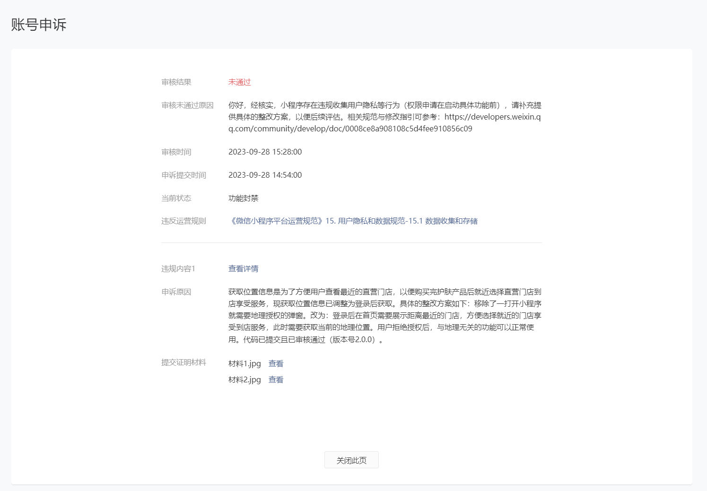Image resolution: width=707 pixels, height=491 pixels.
Task: Click the 当前状态 label
Action: click(x=176, y=198)
